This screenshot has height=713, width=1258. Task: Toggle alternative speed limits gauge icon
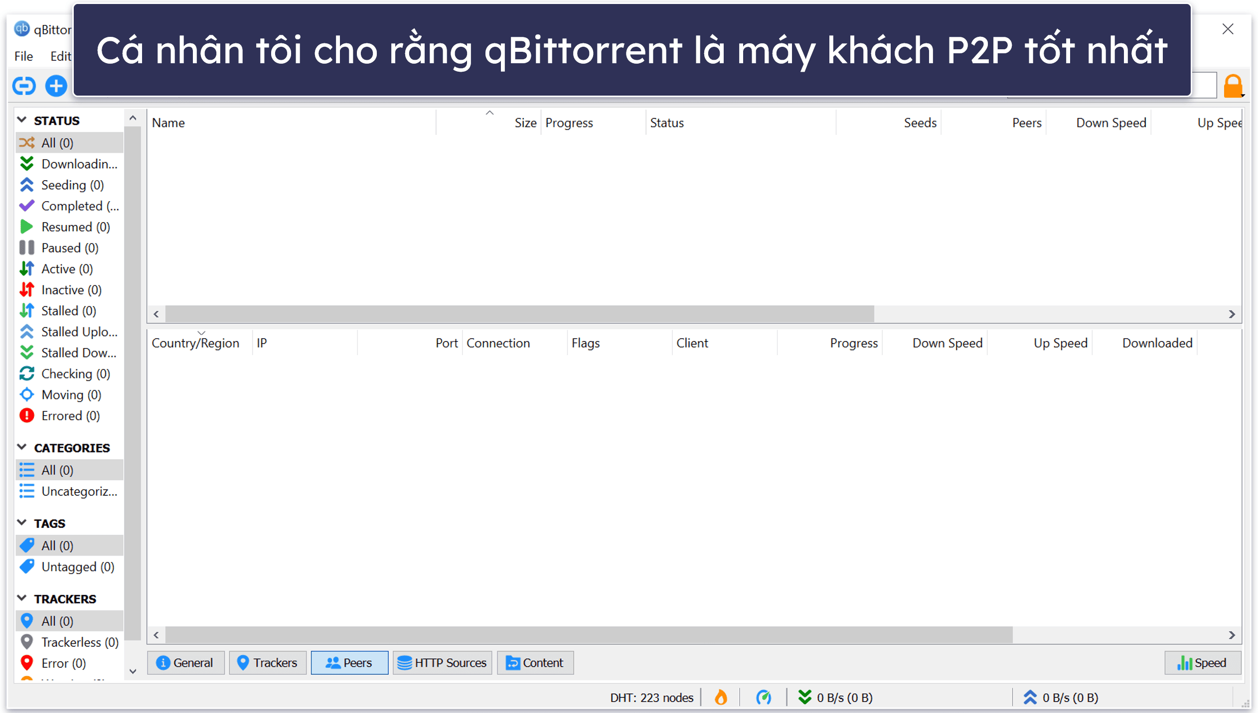click(763, 697)
